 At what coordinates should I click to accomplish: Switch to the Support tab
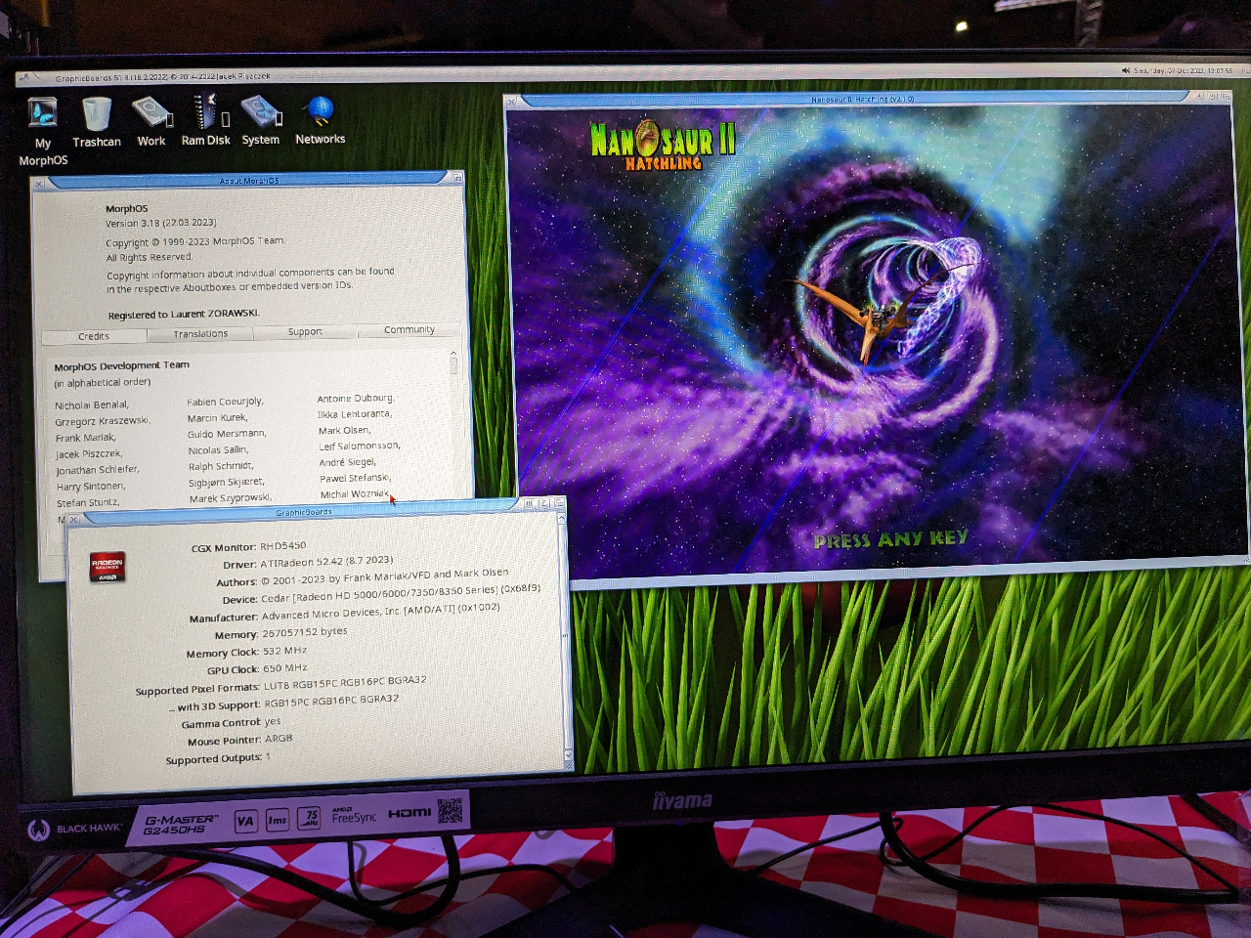(x=305, y=332)
